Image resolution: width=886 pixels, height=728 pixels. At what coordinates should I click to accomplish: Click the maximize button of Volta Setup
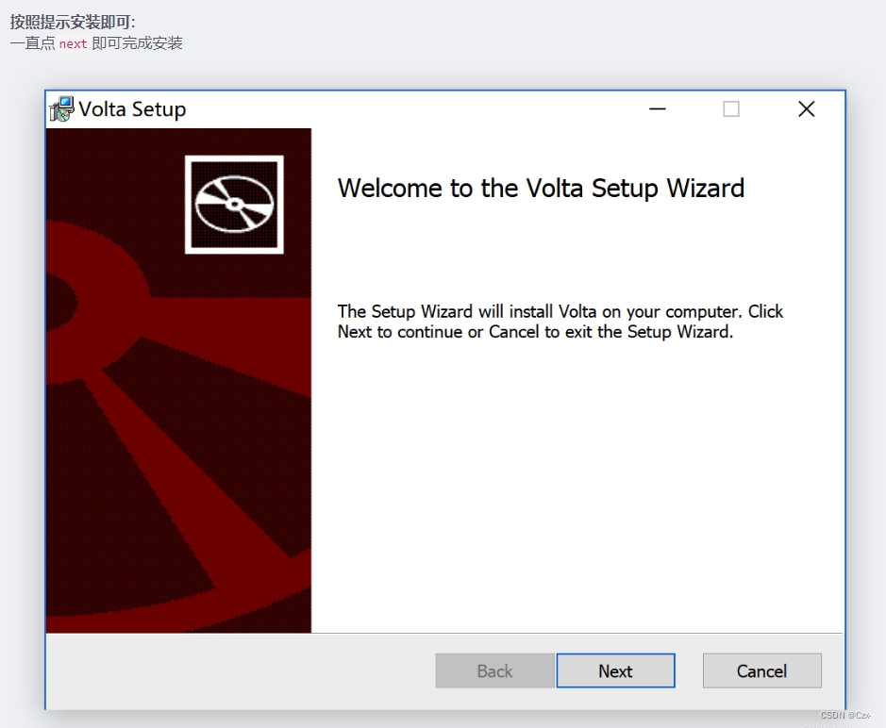click(x=730, y=108)
